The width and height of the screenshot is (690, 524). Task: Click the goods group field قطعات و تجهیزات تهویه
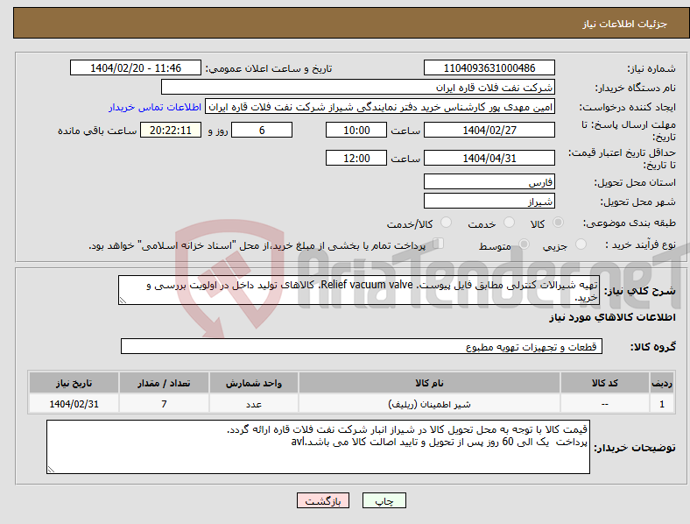[362, 346]
